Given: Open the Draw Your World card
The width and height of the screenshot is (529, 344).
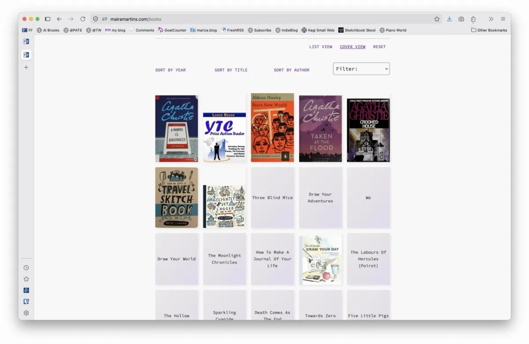Looking at the screenshot, I should click(176, 259).
